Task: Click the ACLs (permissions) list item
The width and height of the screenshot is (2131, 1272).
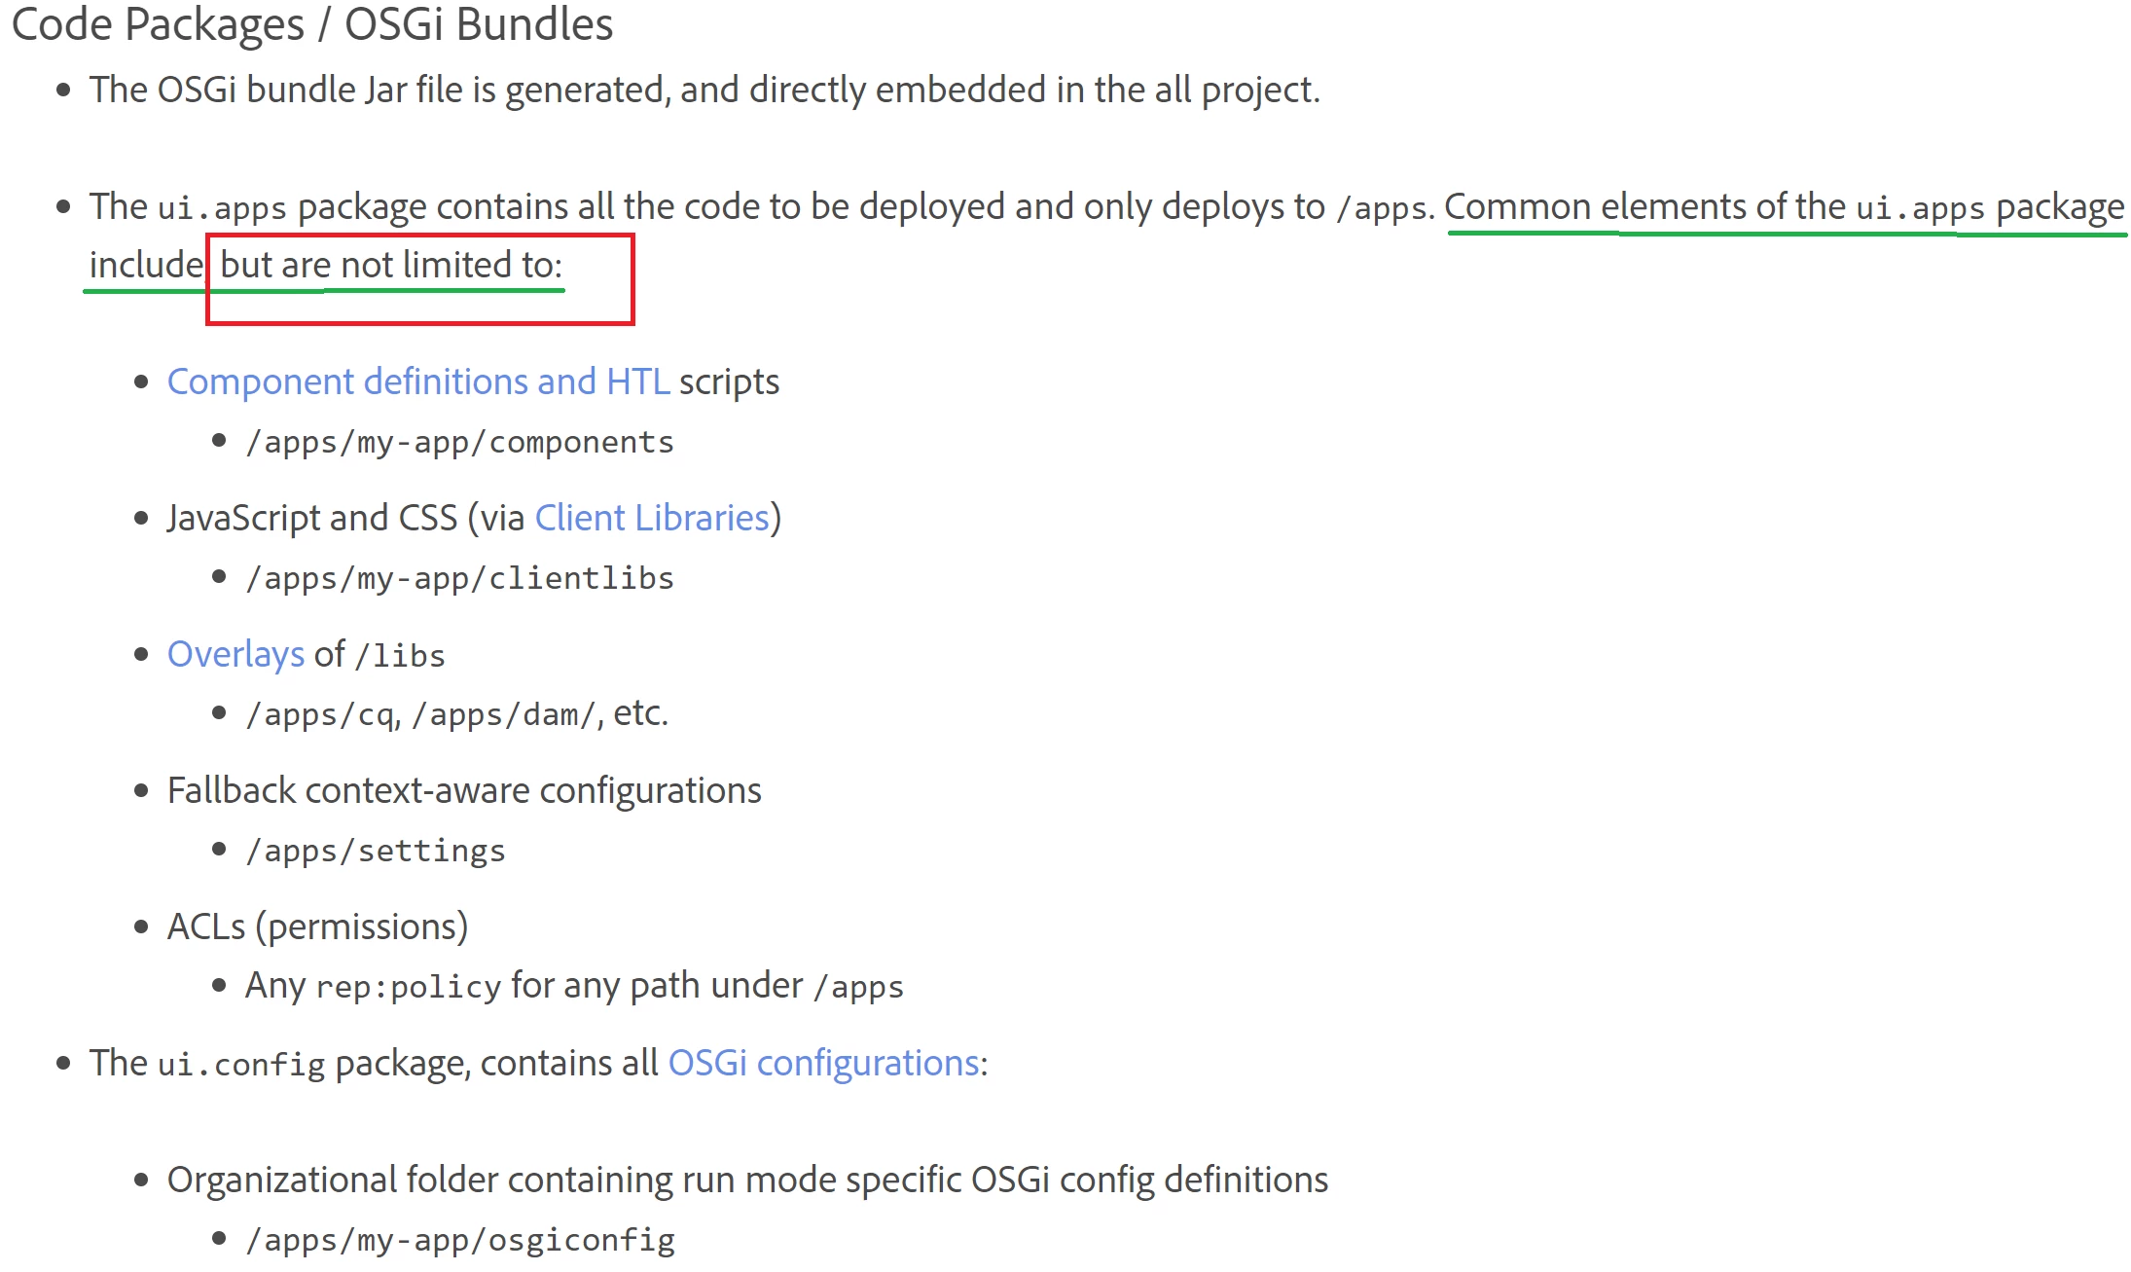Action: [317, 927]
